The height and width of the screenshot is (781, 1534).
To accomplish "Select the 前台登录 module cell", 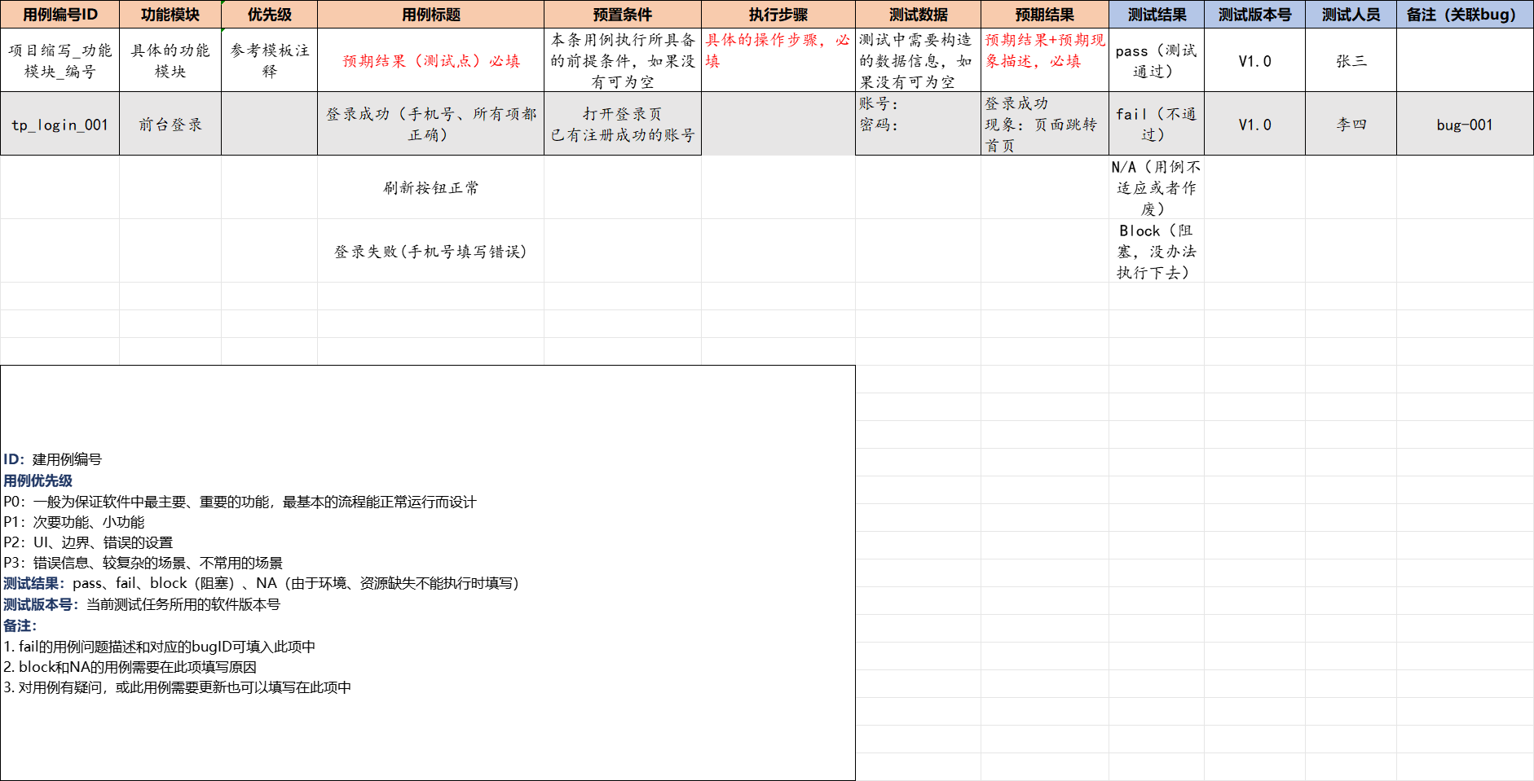I will 170,124.
